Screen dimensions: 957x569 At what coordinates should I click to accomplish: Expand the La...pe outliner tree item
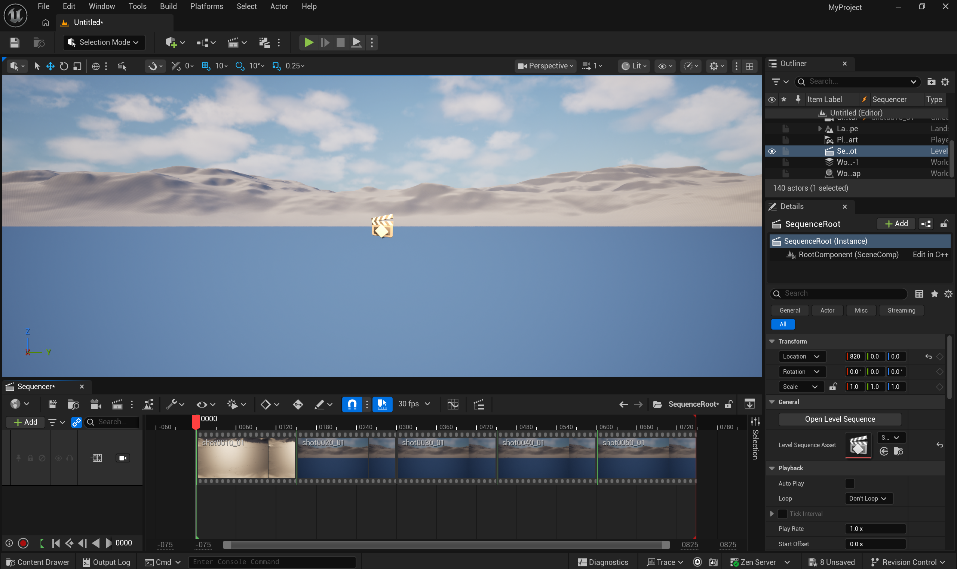tap(820, 129)
